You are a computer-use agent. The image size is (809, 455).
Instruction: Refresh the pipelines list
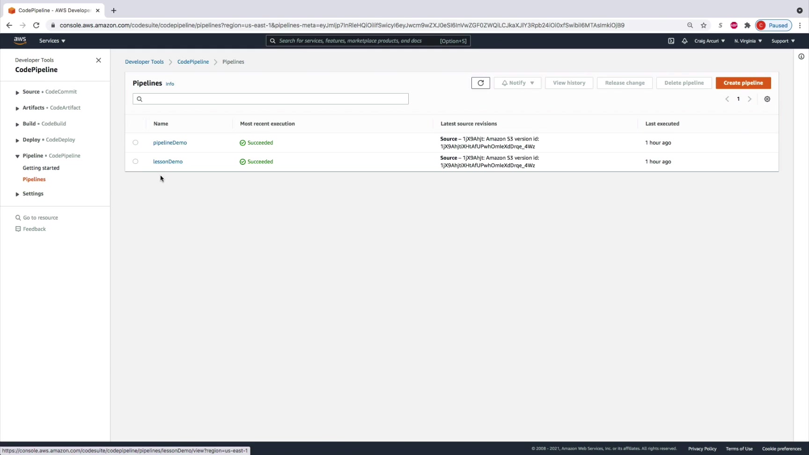point(480,83)
